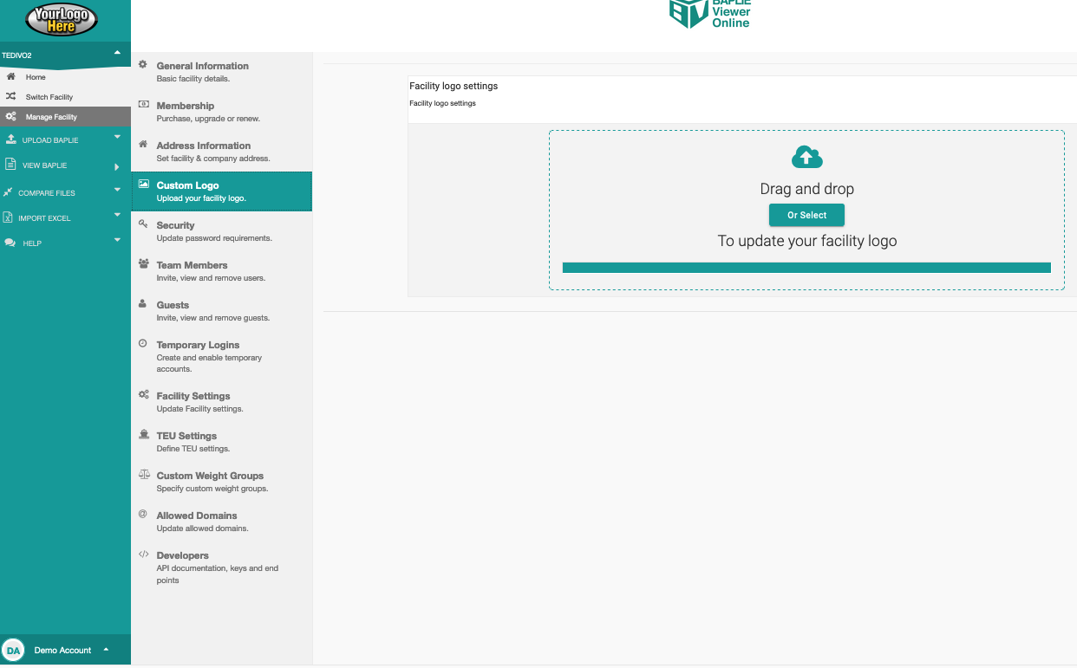Screen dimensions: 1077x668
Task: Click the upload progress bar
Action: click(x=806, y=268)
